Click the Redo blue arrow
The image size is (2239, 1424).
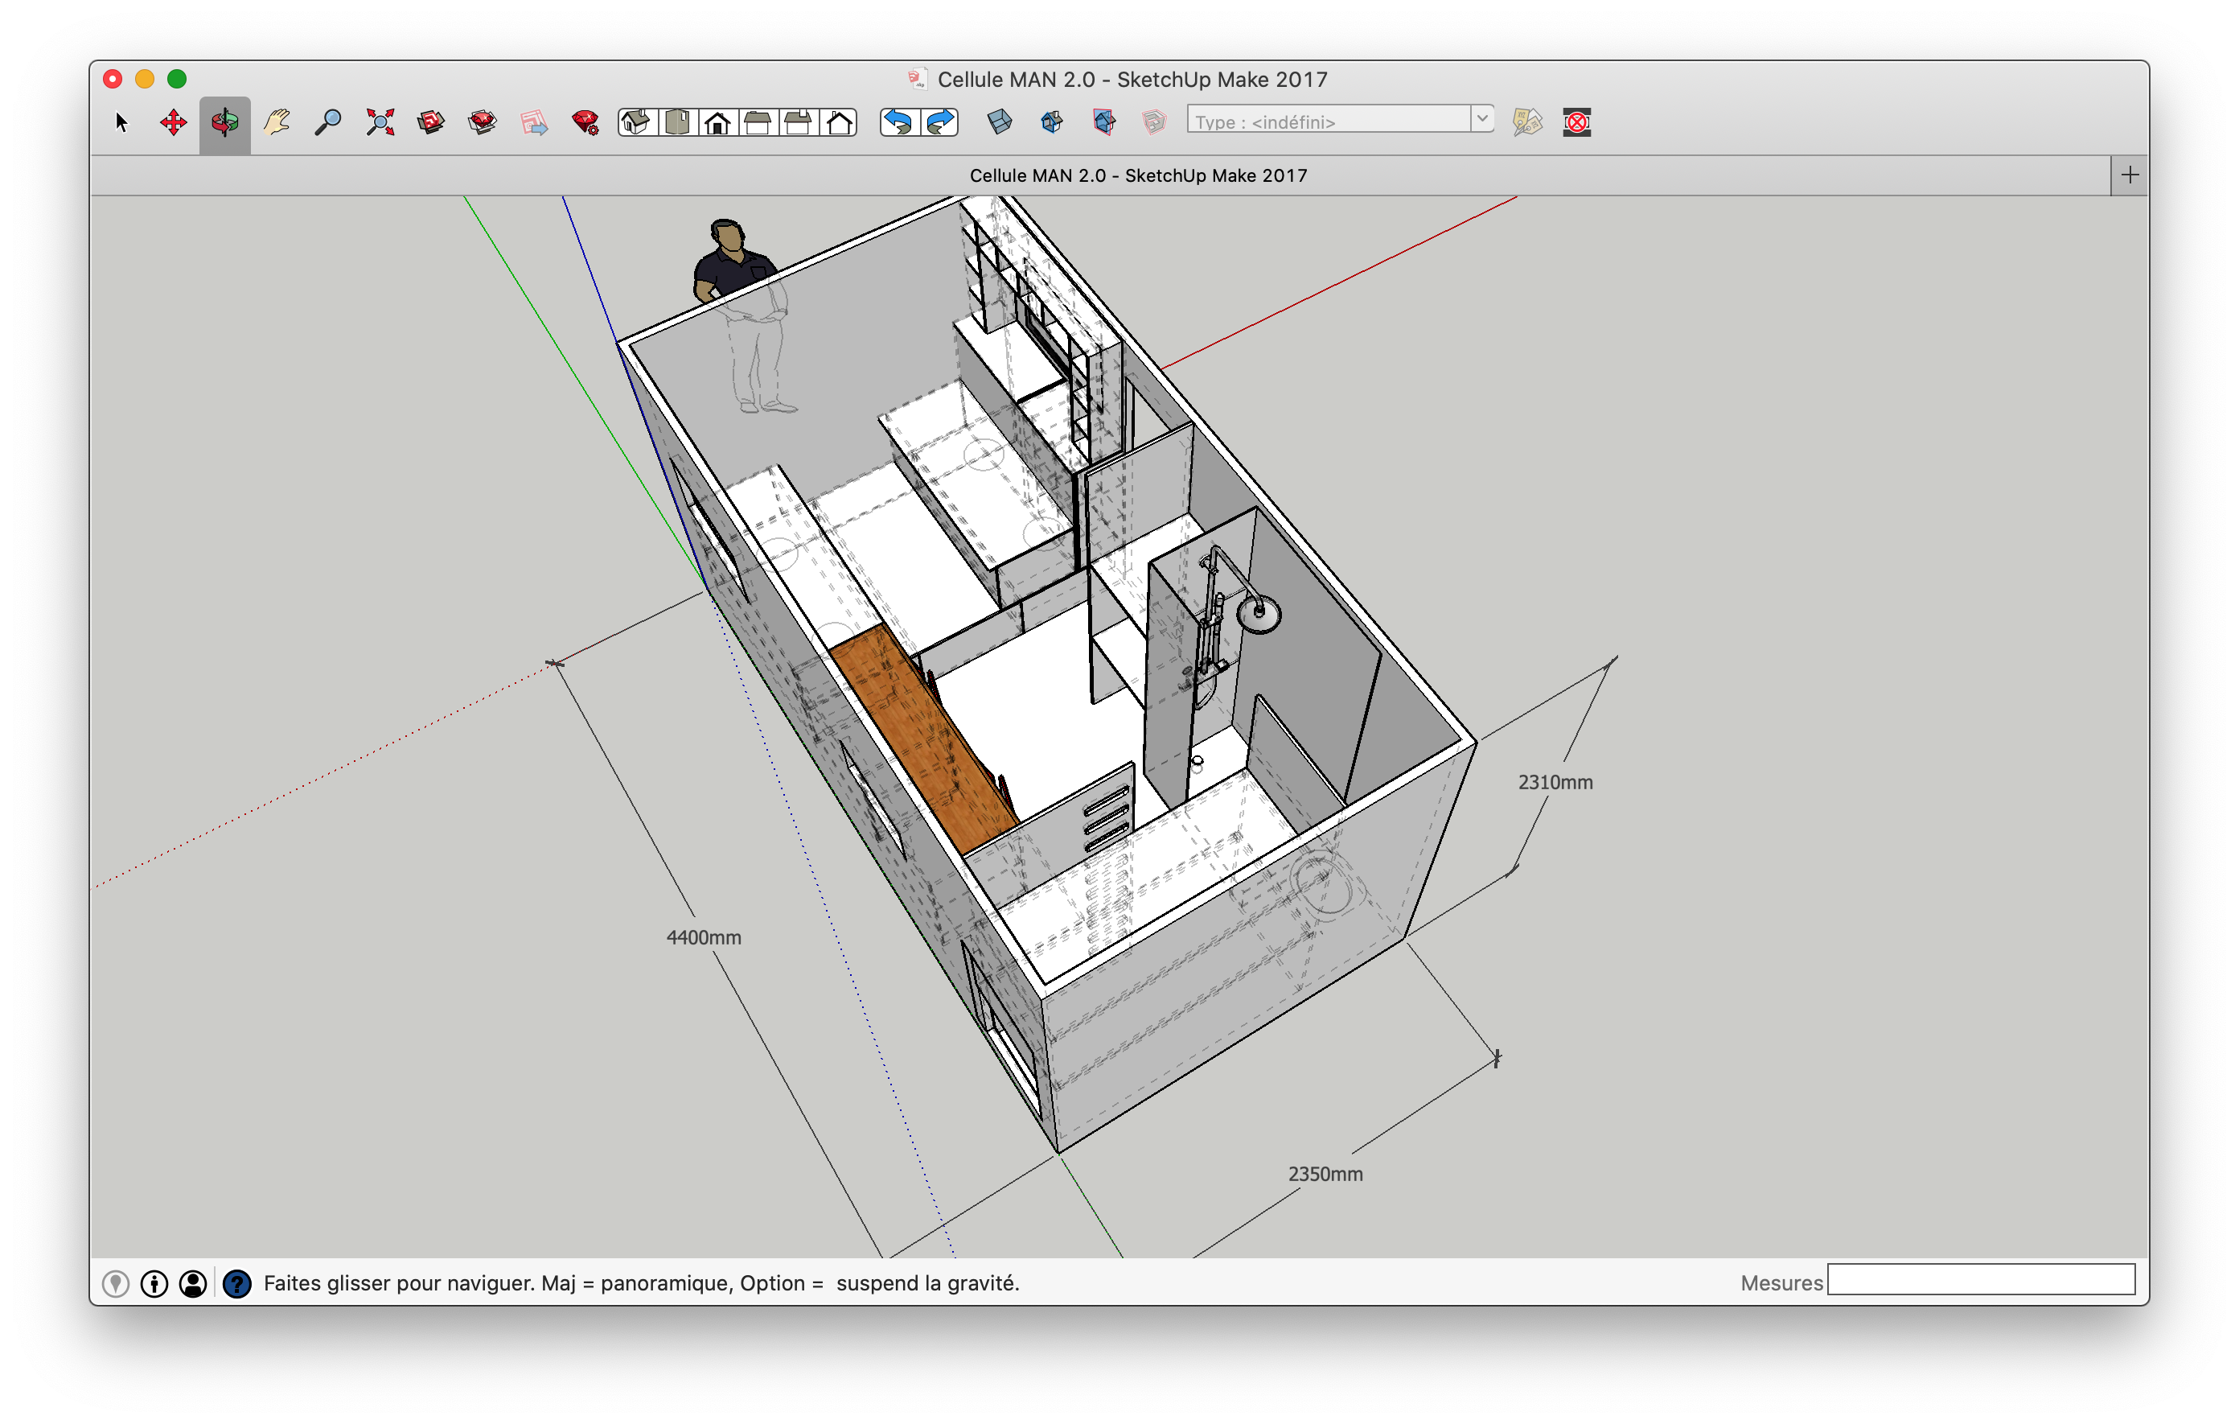pos(940,121)
